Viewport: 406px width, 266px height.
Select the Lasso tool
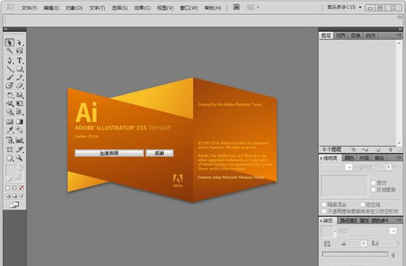(x=20, y=51)
